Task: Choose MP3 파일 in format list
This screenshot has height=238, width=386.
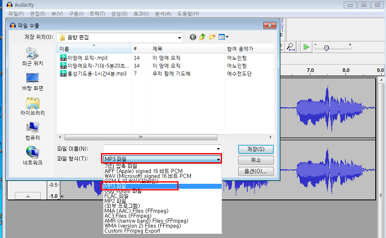Action: point(162,186)
